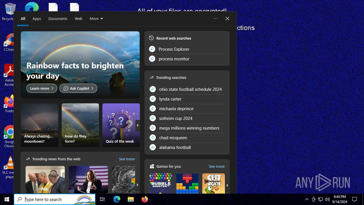364x205 pixels.
Task: Open the Quiz of the week card
Action: click(121, 125)
